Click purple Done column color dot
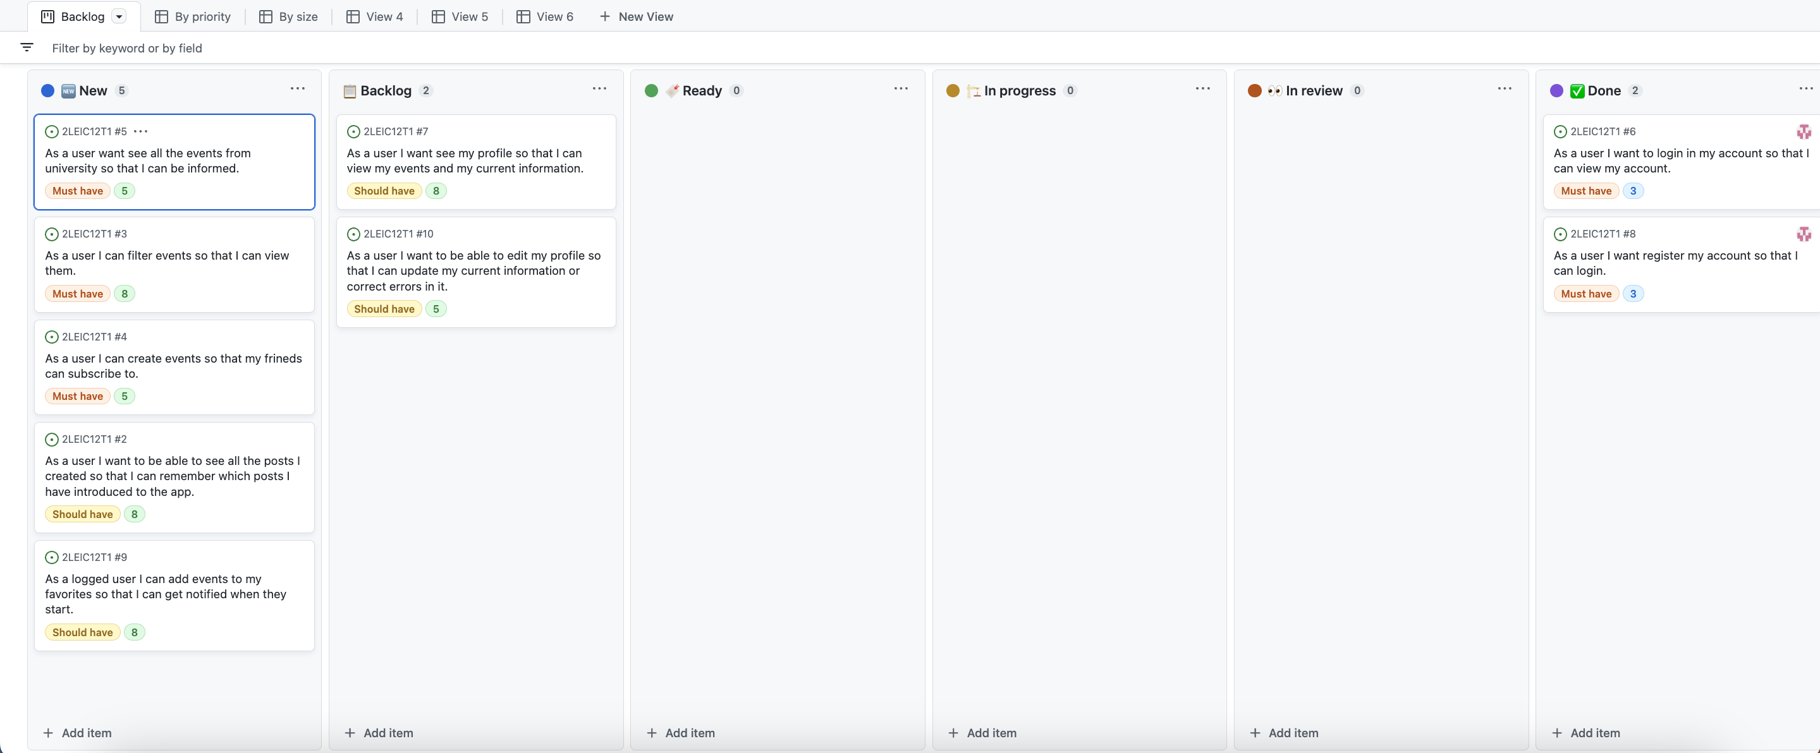1820x753 pixels. (1556, 90)
